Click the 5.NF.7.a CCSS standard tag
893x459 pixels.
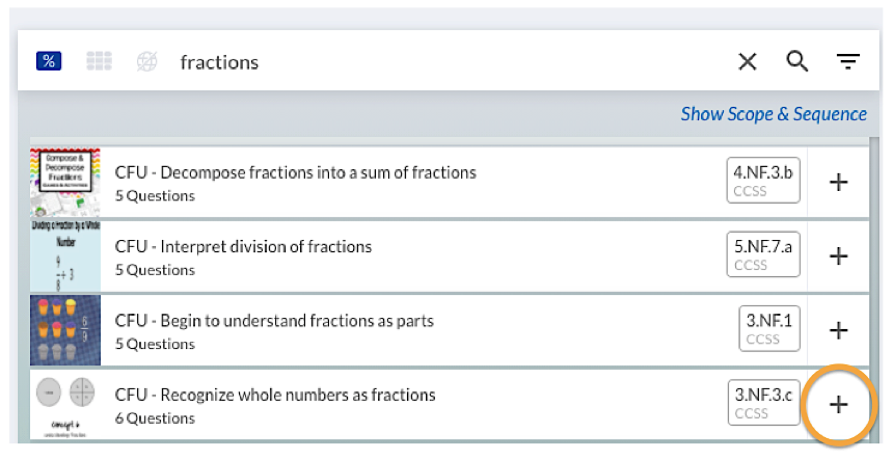tap(763, 255)
